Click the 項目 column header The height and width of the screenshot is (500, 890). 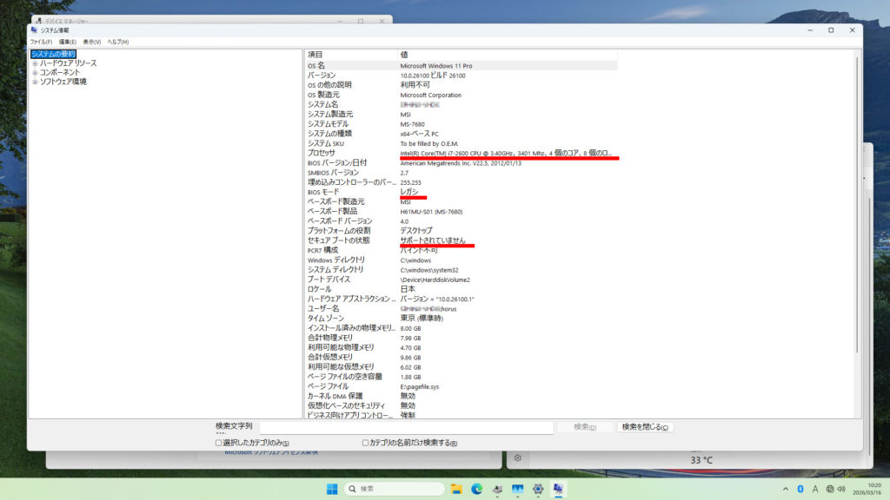click(348, 54)
